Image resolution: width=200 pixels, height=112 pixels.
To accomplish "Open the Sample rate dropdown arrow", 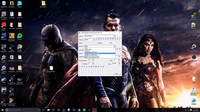I will [x=119, y=57].
